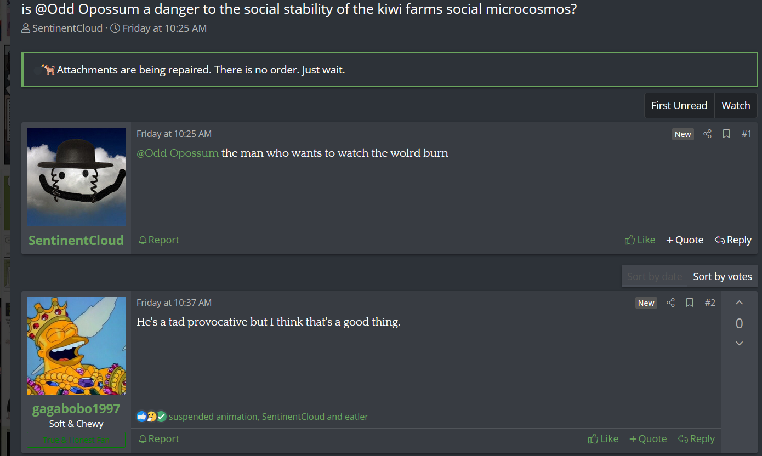Reply to gagabobo1997's post
This screenshot has width=762, height=456.
tap(696, 439)
